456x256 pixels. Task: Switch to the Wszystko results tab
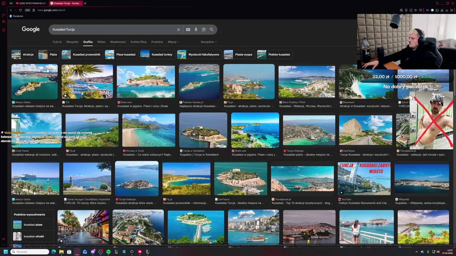point(72,42)
